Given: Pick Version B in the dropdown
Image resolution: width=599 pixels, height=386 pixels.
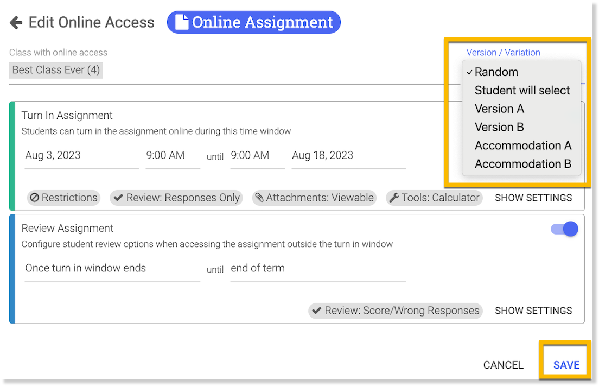Looking at the screenshot, I should (x=499, y=128).
